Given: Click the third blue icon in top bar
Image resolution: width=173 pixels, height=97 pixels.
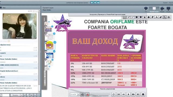Looking at the screenshot, I should 98,2.
